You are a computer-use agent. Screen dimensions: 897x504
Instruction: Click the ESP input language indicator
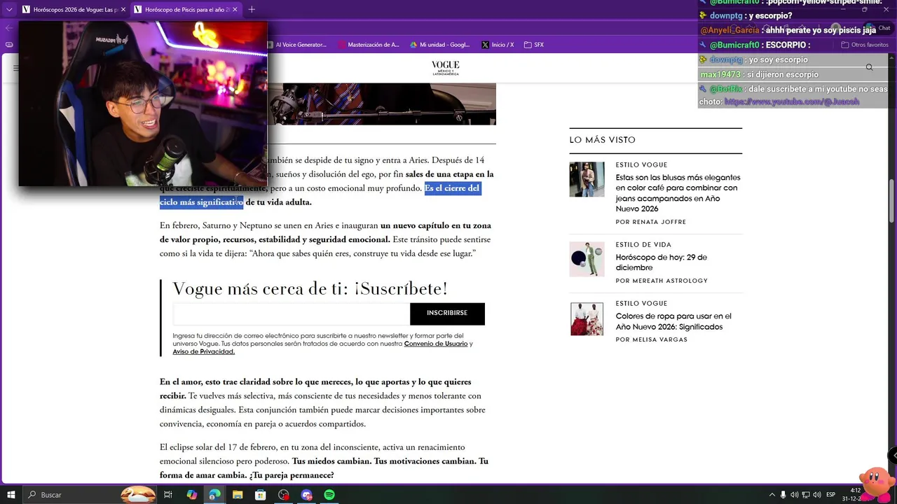[x=830, y=495]
